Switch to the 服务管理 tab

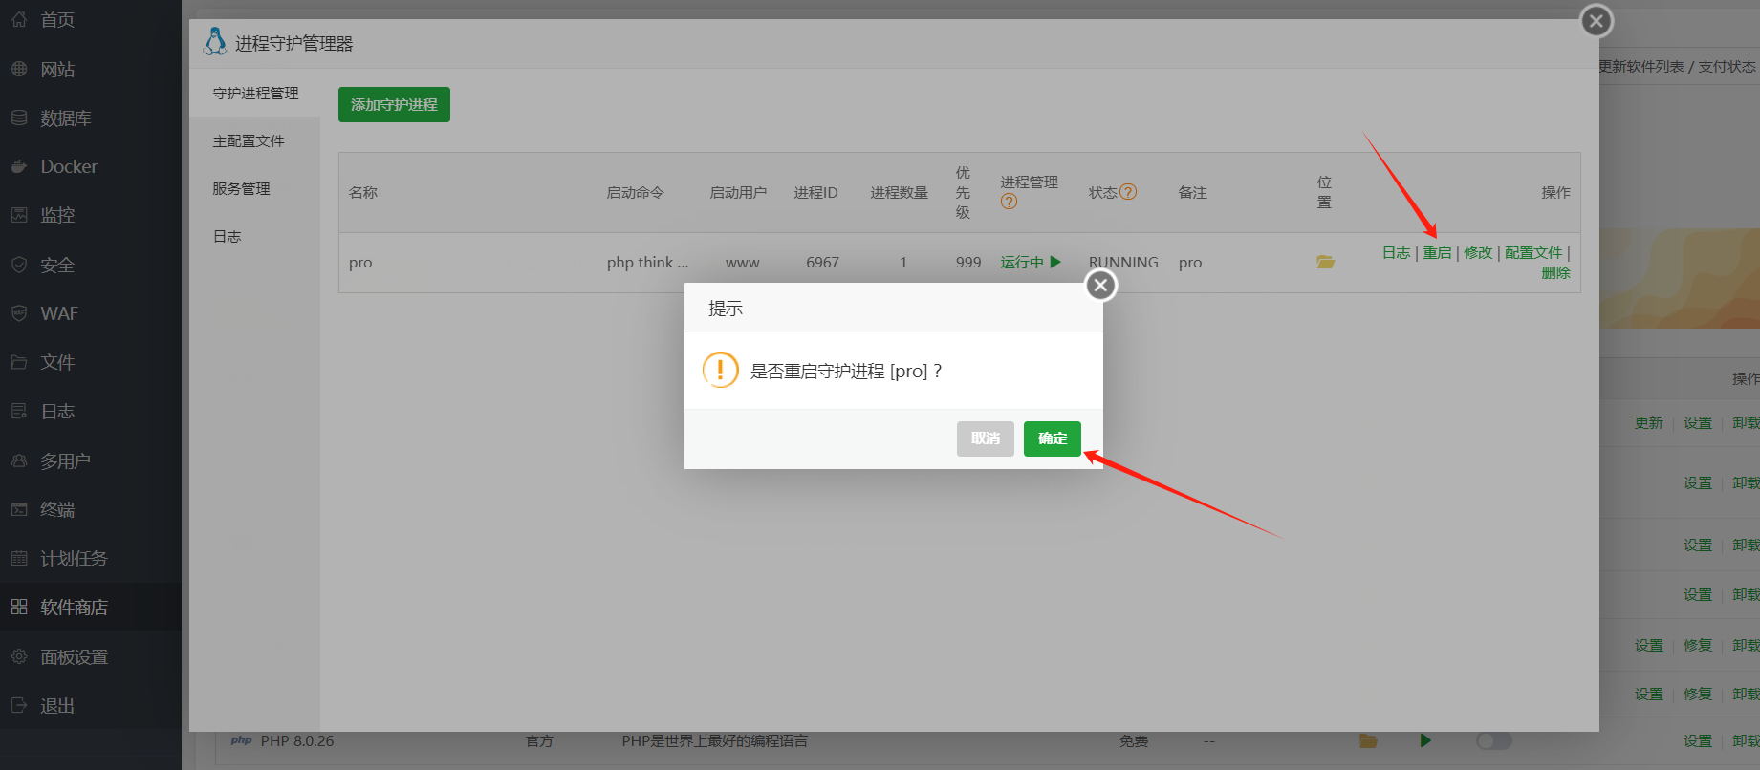point(241,189)
